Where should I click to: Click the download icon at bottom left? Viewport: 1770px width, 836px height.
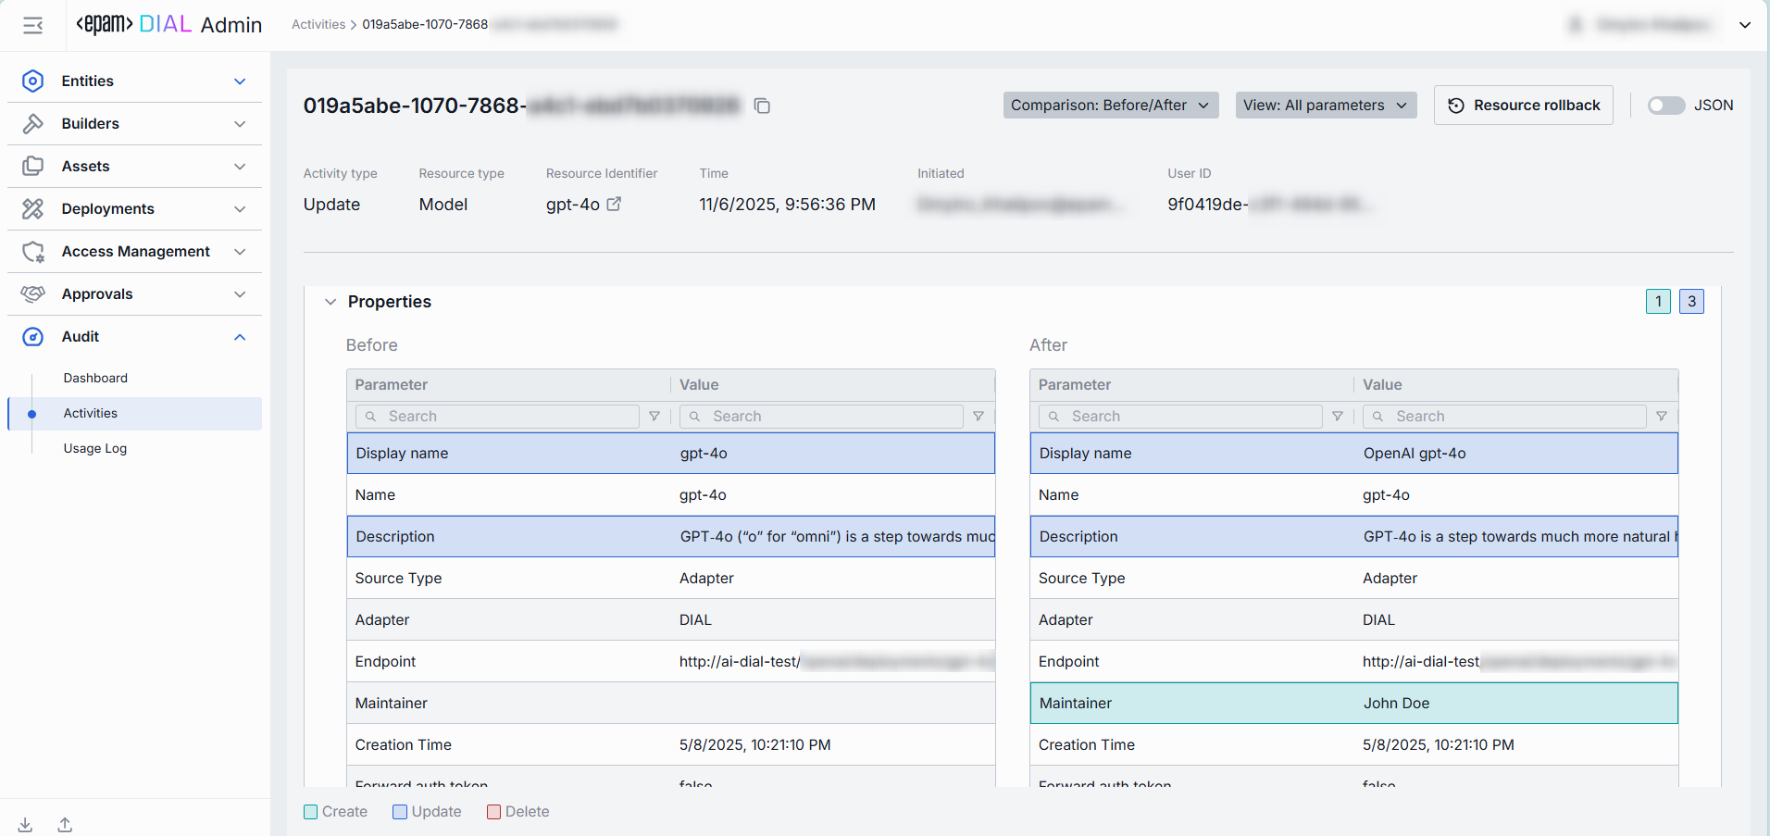tap(26, 824)
